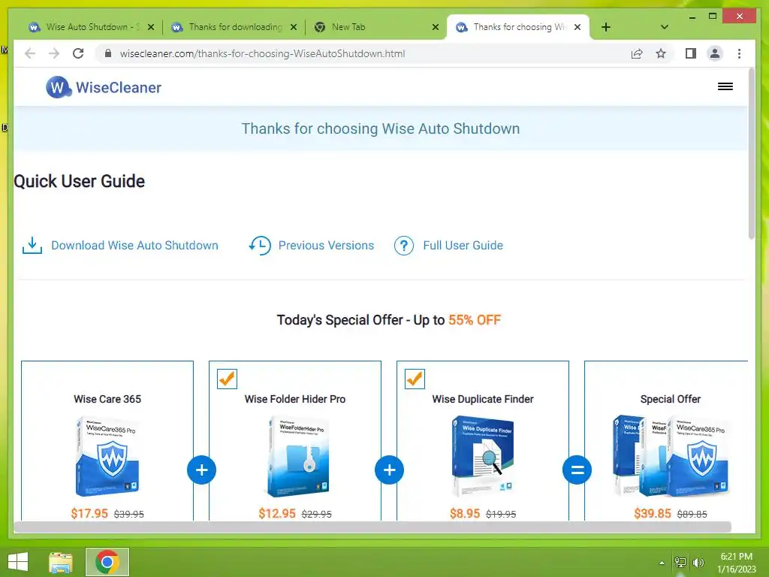Click the Special Offer bundle box image
769x577 pixels.
click(671, 455)
